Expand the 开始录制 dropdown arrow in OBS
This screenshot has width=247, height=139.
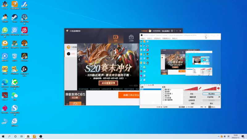coord(219,97)
